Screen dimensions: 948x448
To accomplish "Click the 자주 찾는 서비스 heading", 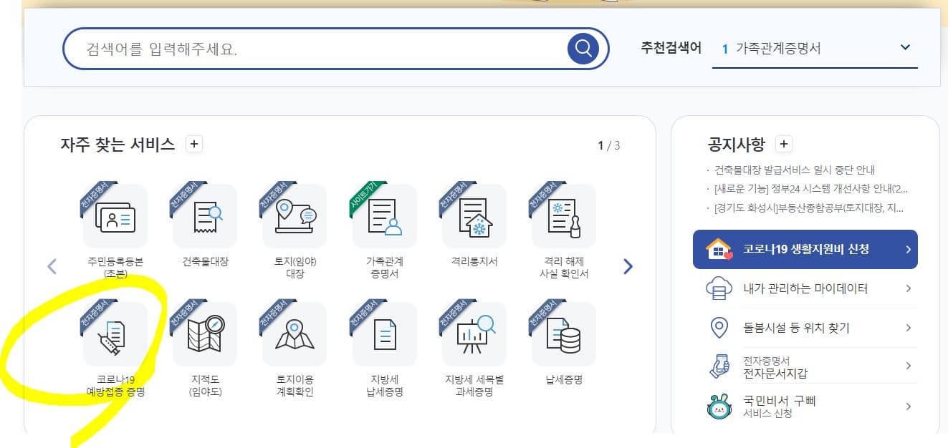I will click(x=118, y=144).
